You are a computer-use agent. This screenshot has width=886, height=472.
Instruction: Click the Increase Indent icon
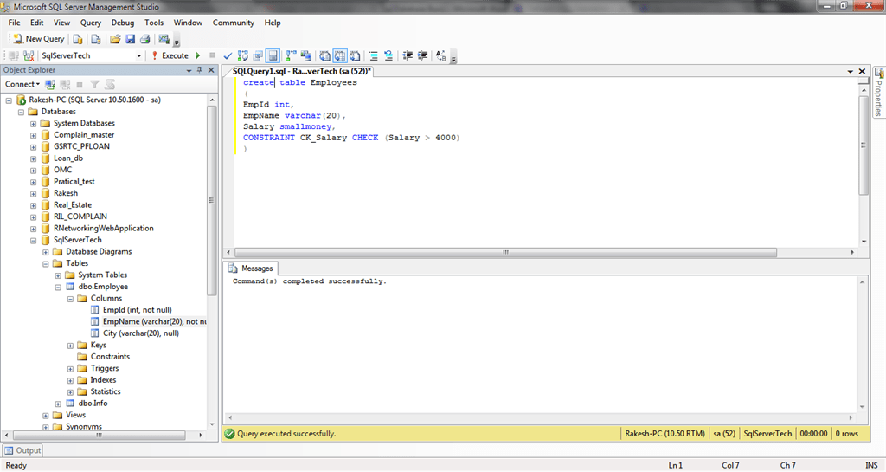(422, 55)
